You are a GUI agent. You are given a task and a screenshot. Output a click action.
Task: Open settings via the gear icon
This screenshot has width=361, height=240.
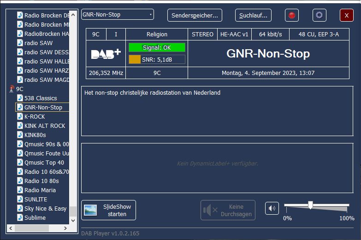(x=320, y=15)
